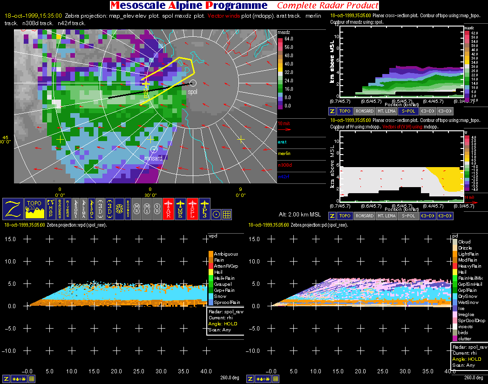The height and width of the screenshot is (384, 488).
Task: Select the large TOPO terrain icon
Action: coord(34,209)
